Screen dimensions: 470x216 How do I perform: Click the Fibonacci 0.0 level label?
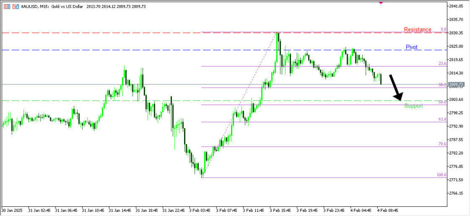(443, 29)
